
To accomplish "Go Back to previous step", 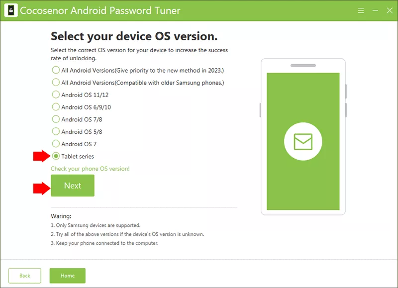I will pyautogui.click(x=24, y=276).
